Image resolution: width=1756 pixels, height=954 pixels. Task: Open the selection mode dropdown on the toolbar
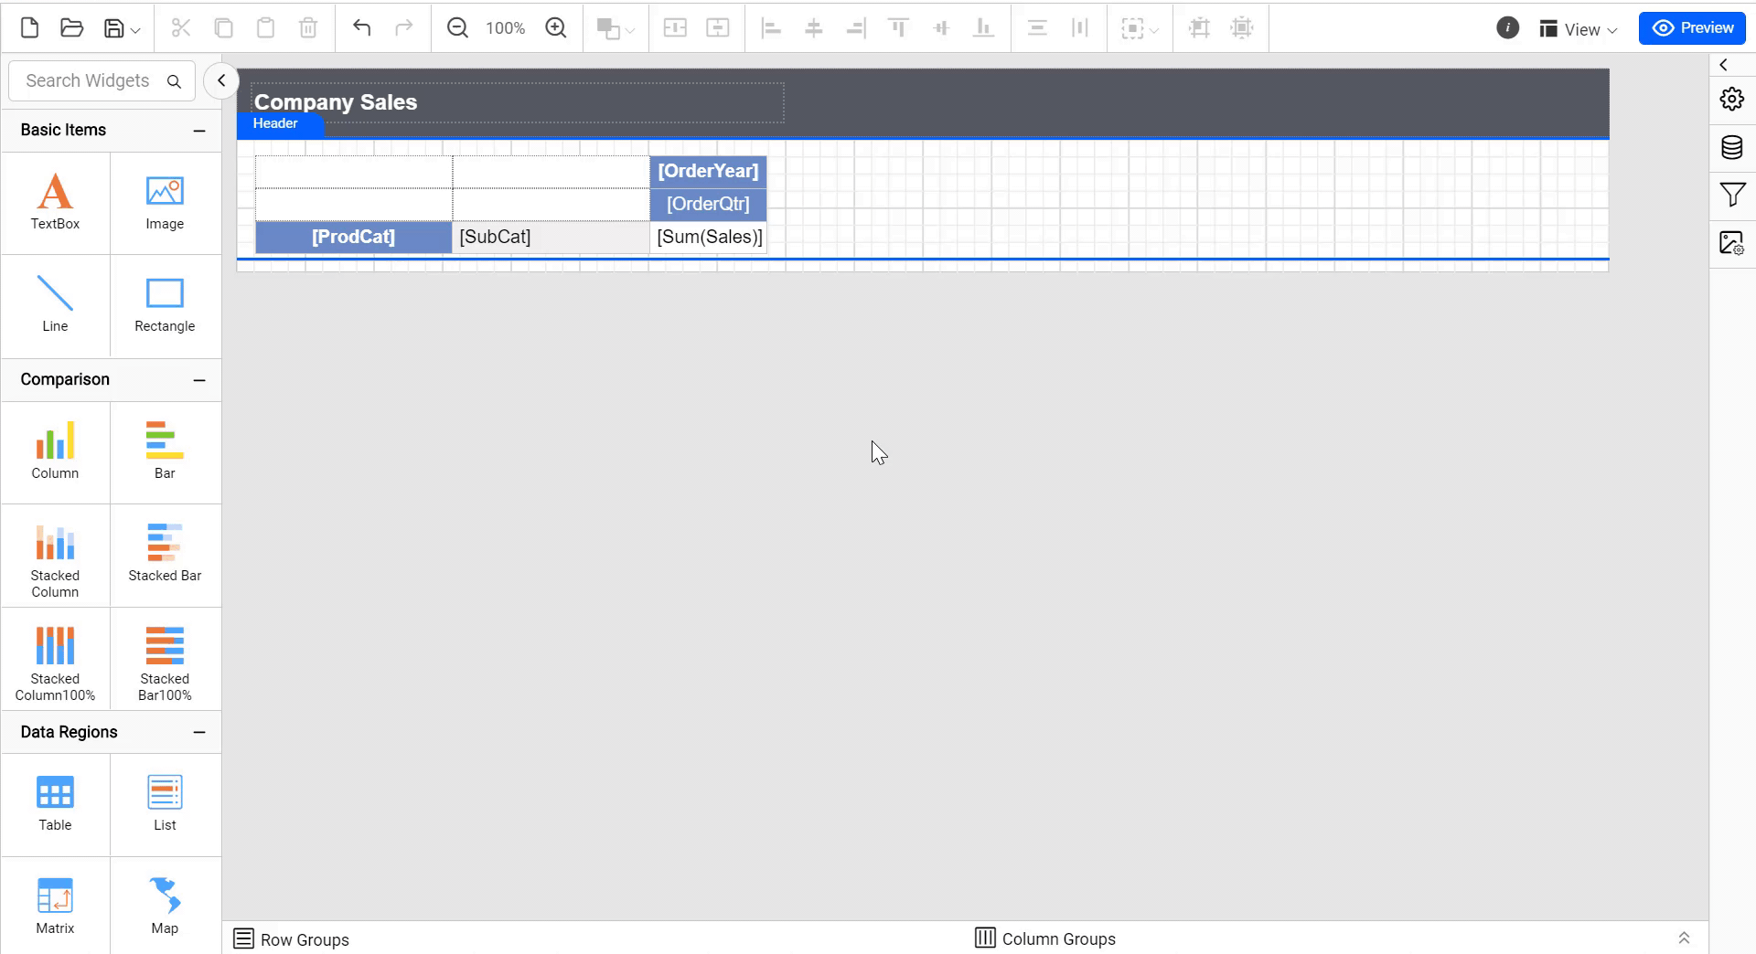[1140, 28]
